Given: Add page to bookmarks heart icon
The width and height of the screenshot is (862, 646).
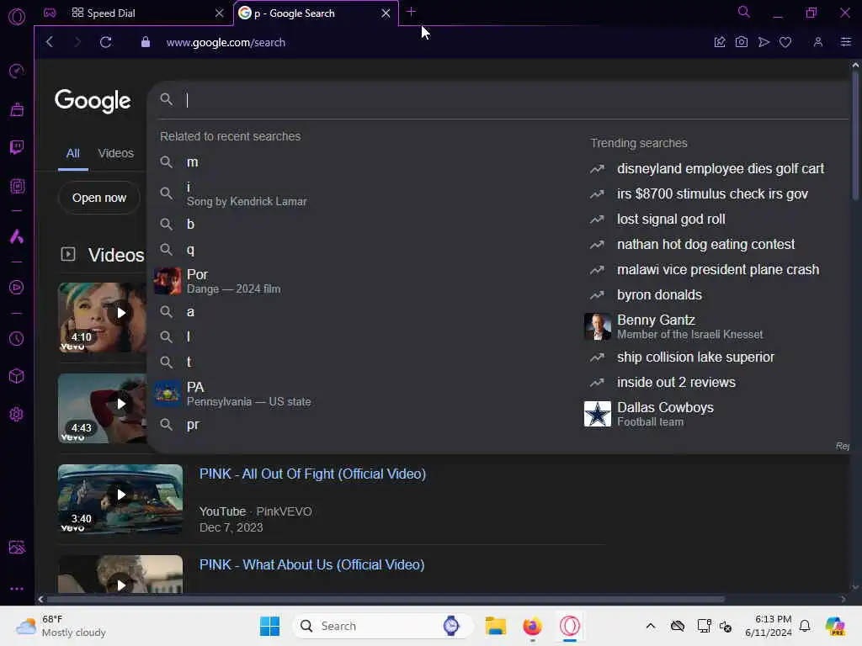Looking at the screenshot, I should pyautogui.click(x=785, y=42).
